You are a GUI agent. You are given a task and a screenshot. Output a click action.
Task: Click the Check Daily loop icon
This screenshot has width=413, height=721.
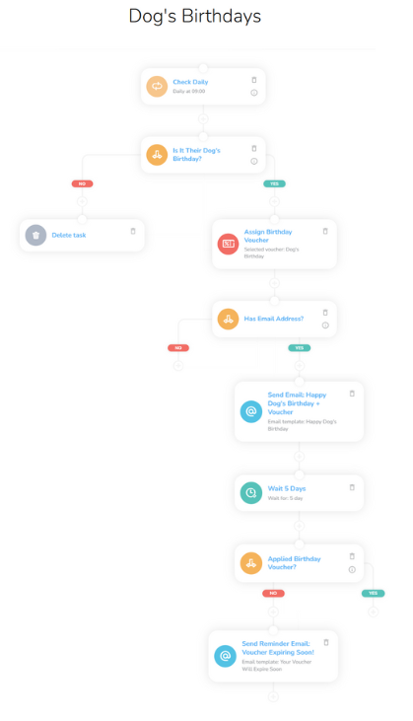coord(157,86)
